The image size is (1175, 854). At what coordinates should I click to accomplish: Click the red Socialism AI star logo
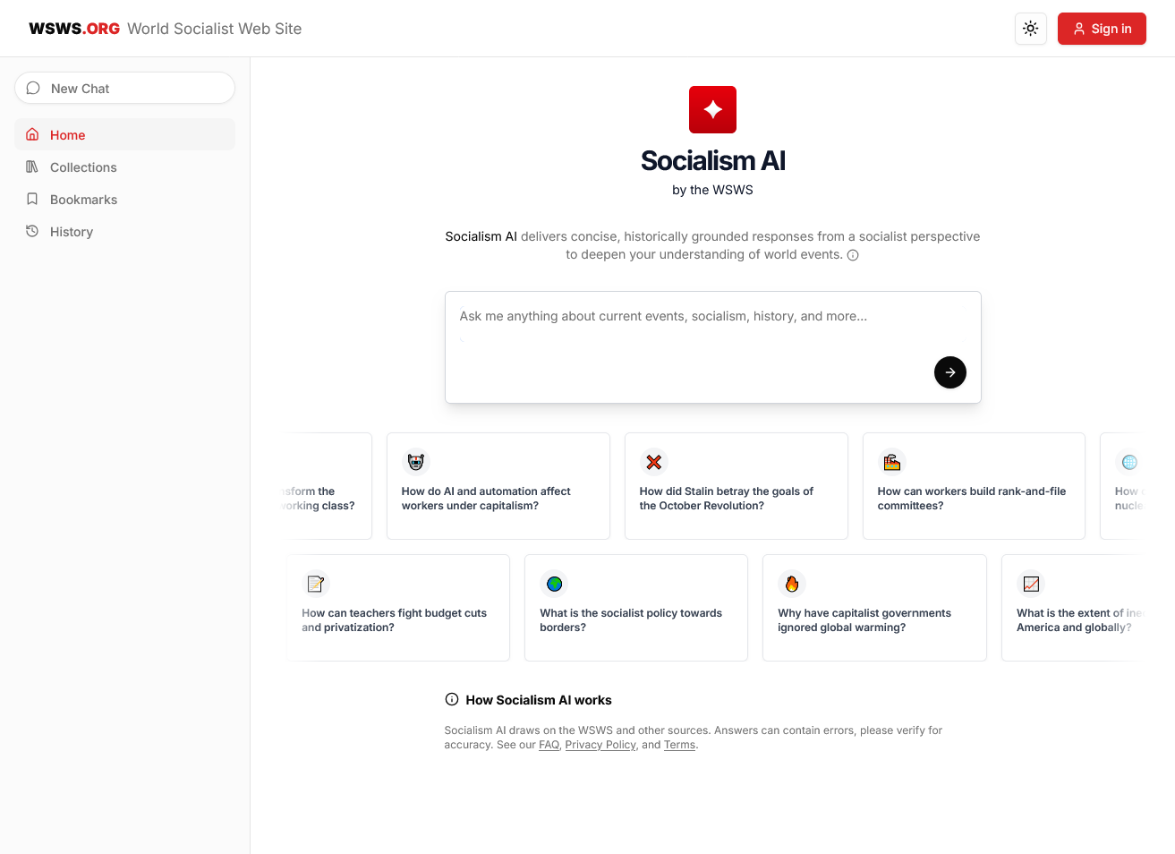pos(712,109)
